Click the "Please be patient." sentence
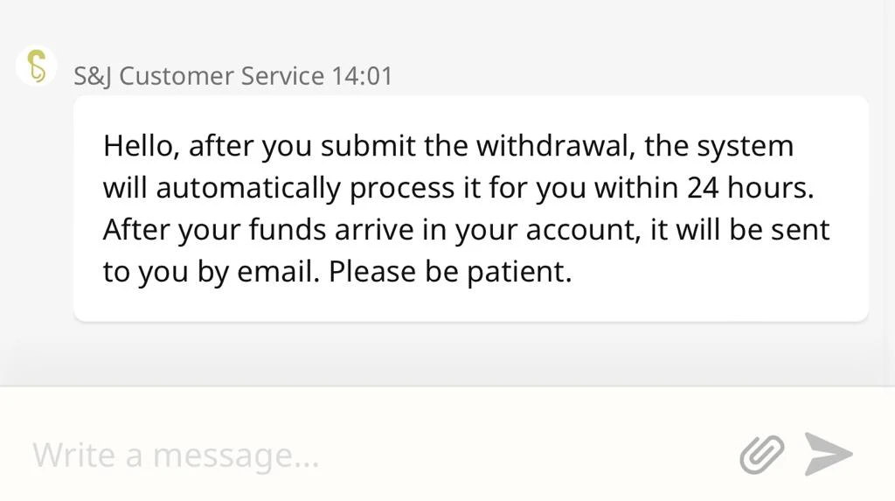895x501 pixels. tap(450, 271)
